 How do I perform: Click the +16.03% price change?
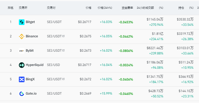pyautogui.click(x=106, y=22)
